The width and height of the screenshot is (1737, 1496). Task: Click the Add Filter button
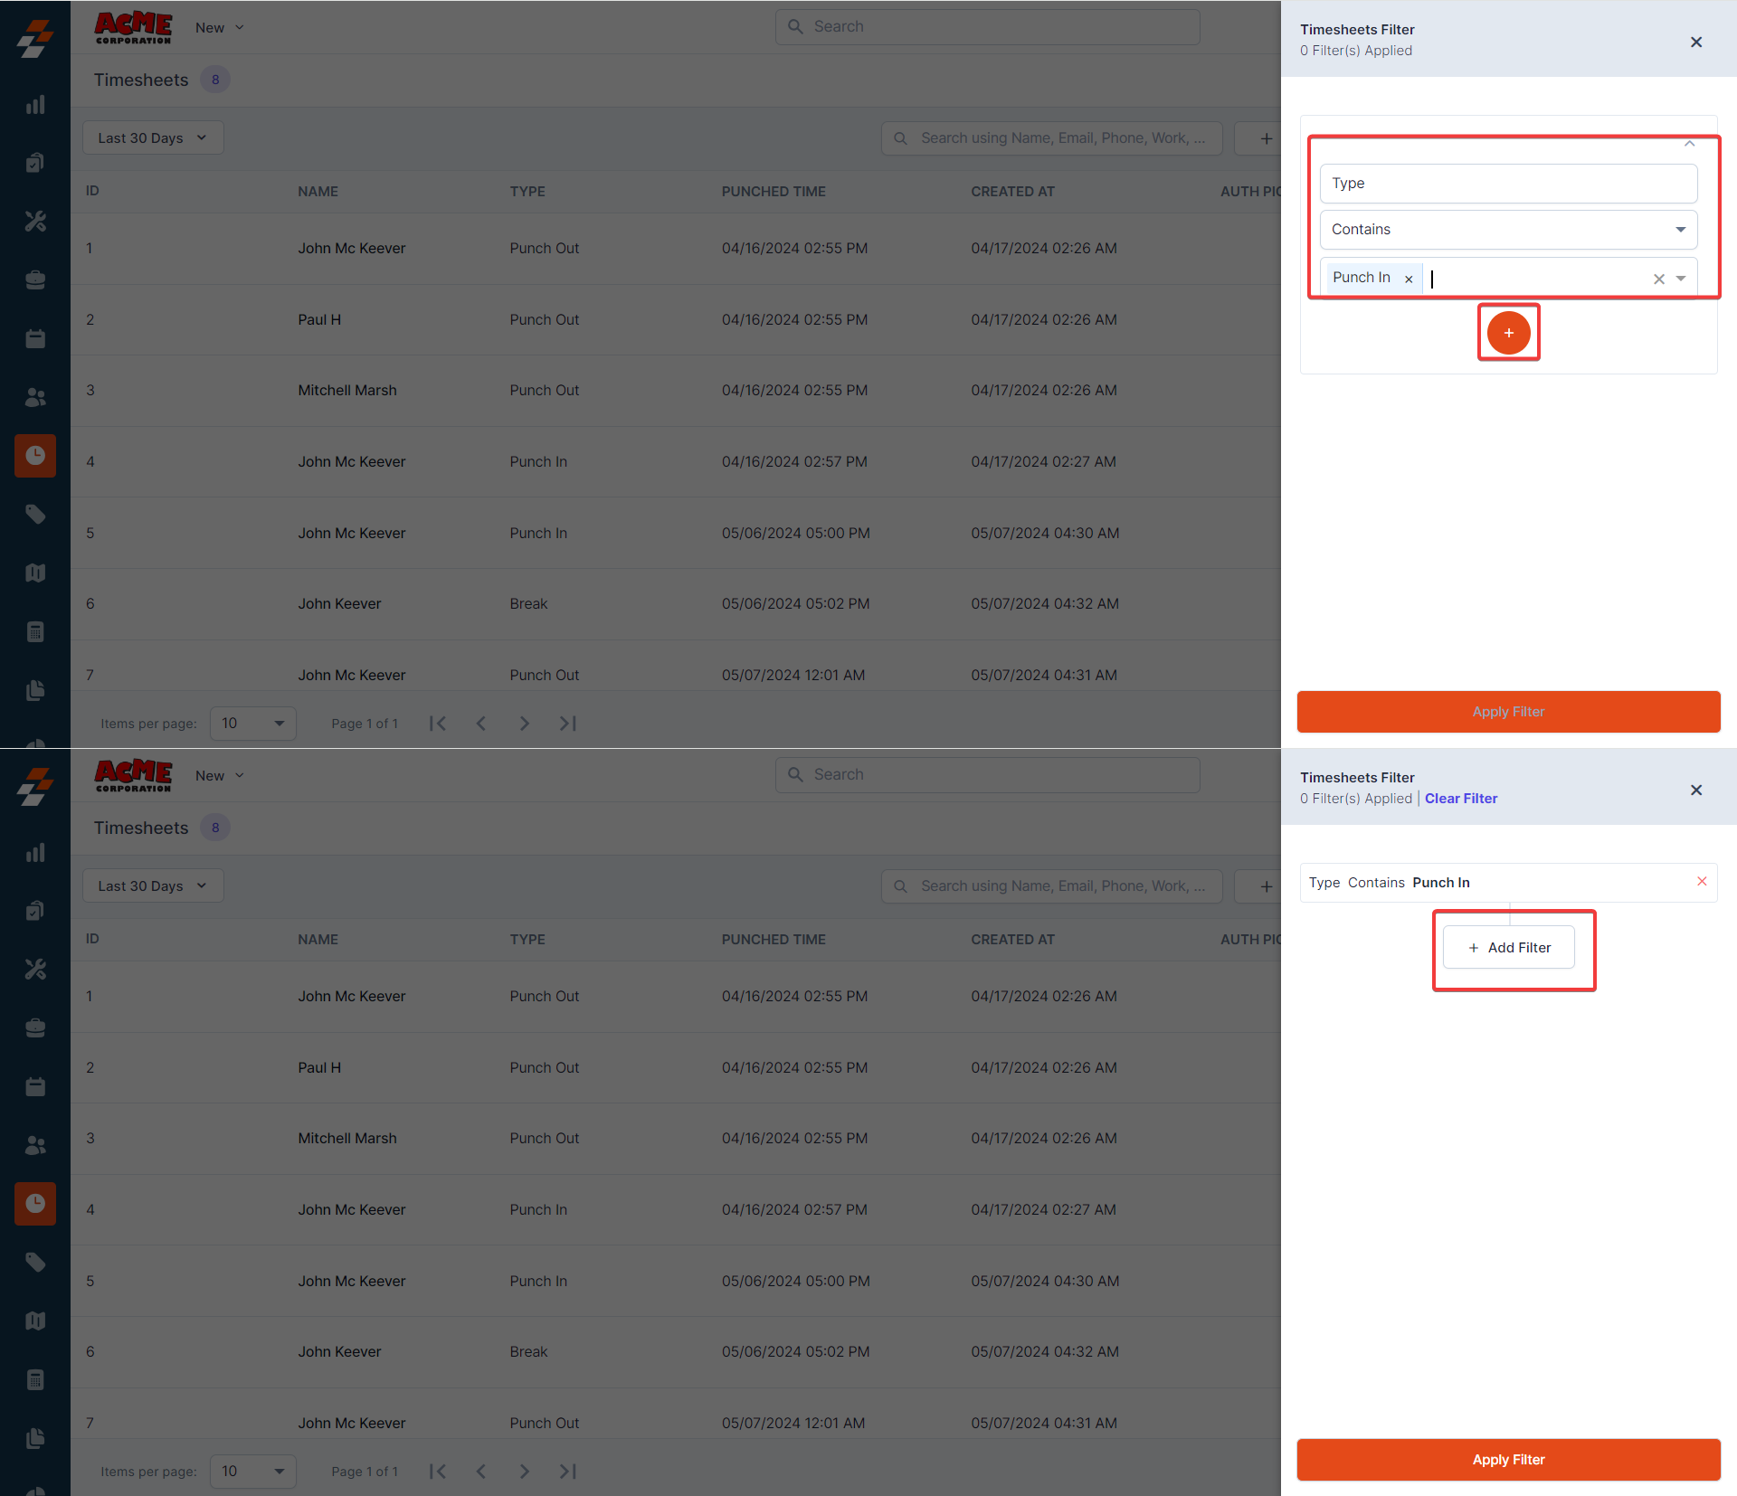[1508, 947]
